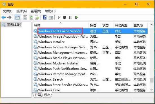Select Windows Remote Management... service

(90, 74)
